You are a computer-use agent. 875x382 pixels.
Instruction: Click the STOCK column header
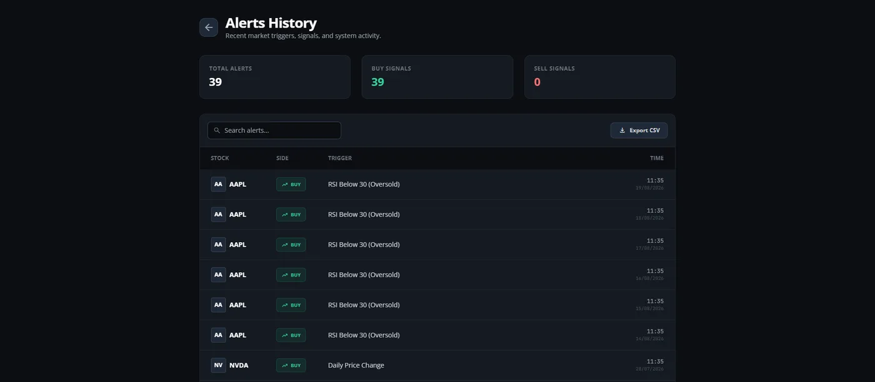point(220,158)
